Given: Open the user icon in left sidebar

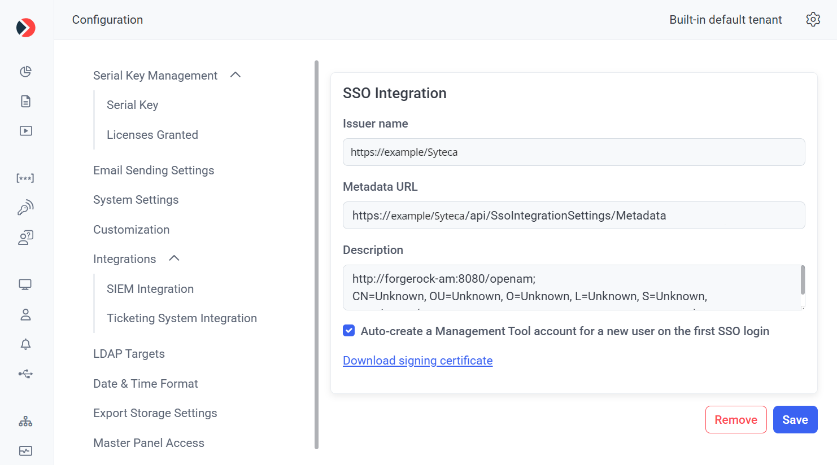Looking at the screenshot, I should pos(25,314).
